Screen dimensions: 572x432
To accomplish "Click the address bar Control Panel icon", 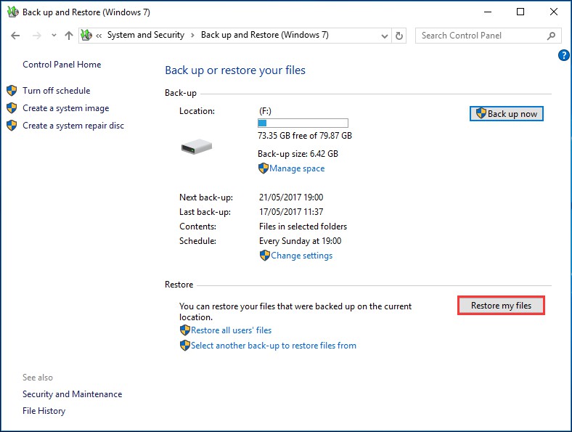I will (86, 35).
